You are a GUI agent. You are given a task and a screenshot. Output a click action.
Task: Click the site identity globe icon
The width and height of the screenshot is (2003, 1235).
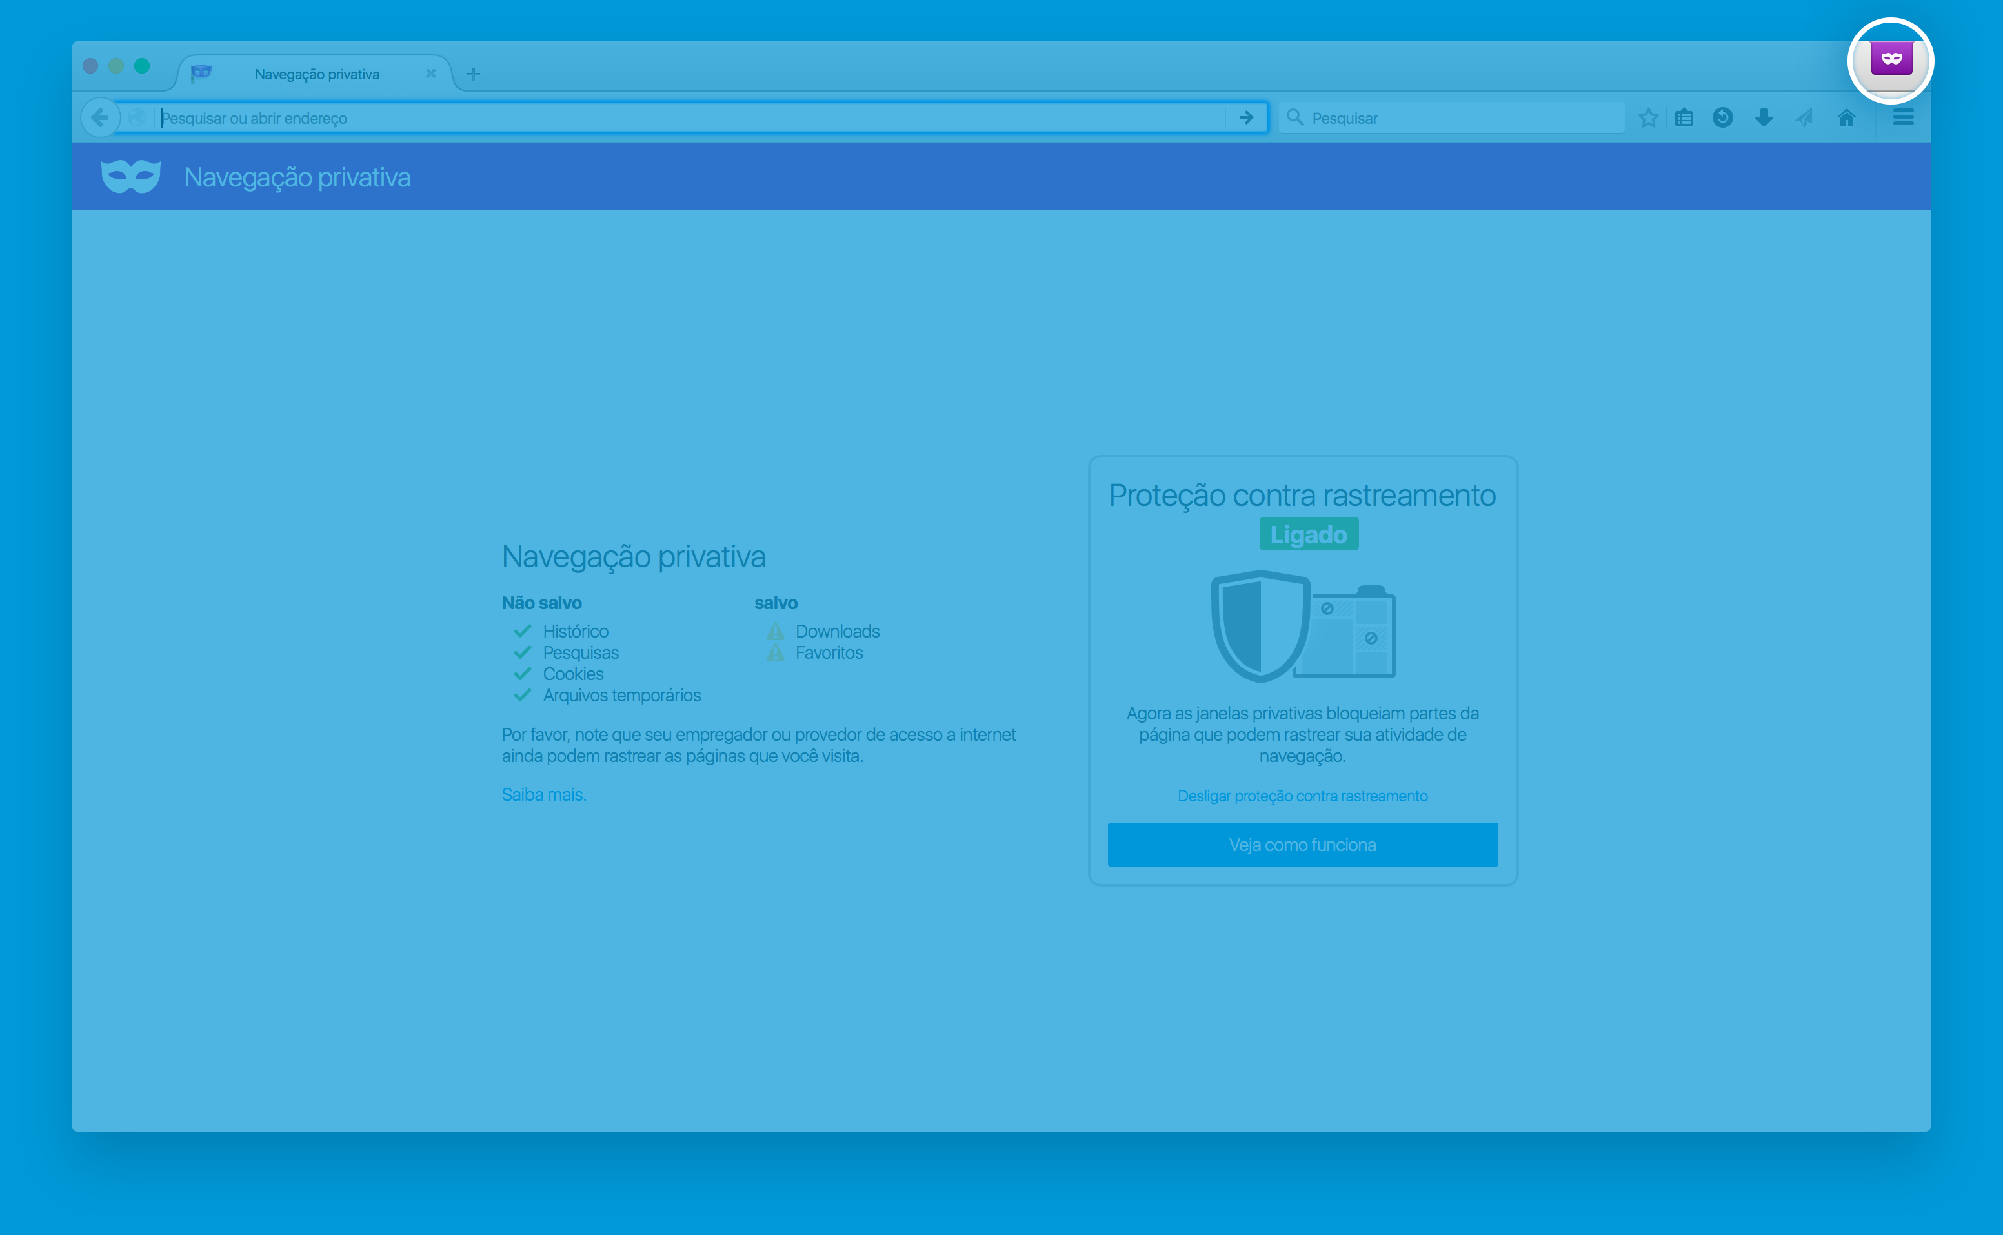point(137,117)
